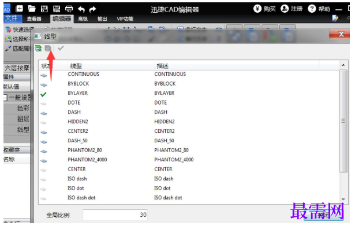Collapse the 一般设置 section
The width and height of the screenshot is (355, 229).
click(5, 98)
